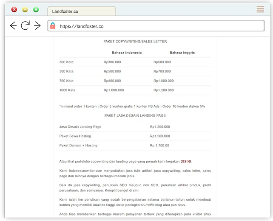Click the PAKET COPYWRITING/SALES LETTER heading
The height and width of the screenshot is (221, 273).
pos(135,42)
